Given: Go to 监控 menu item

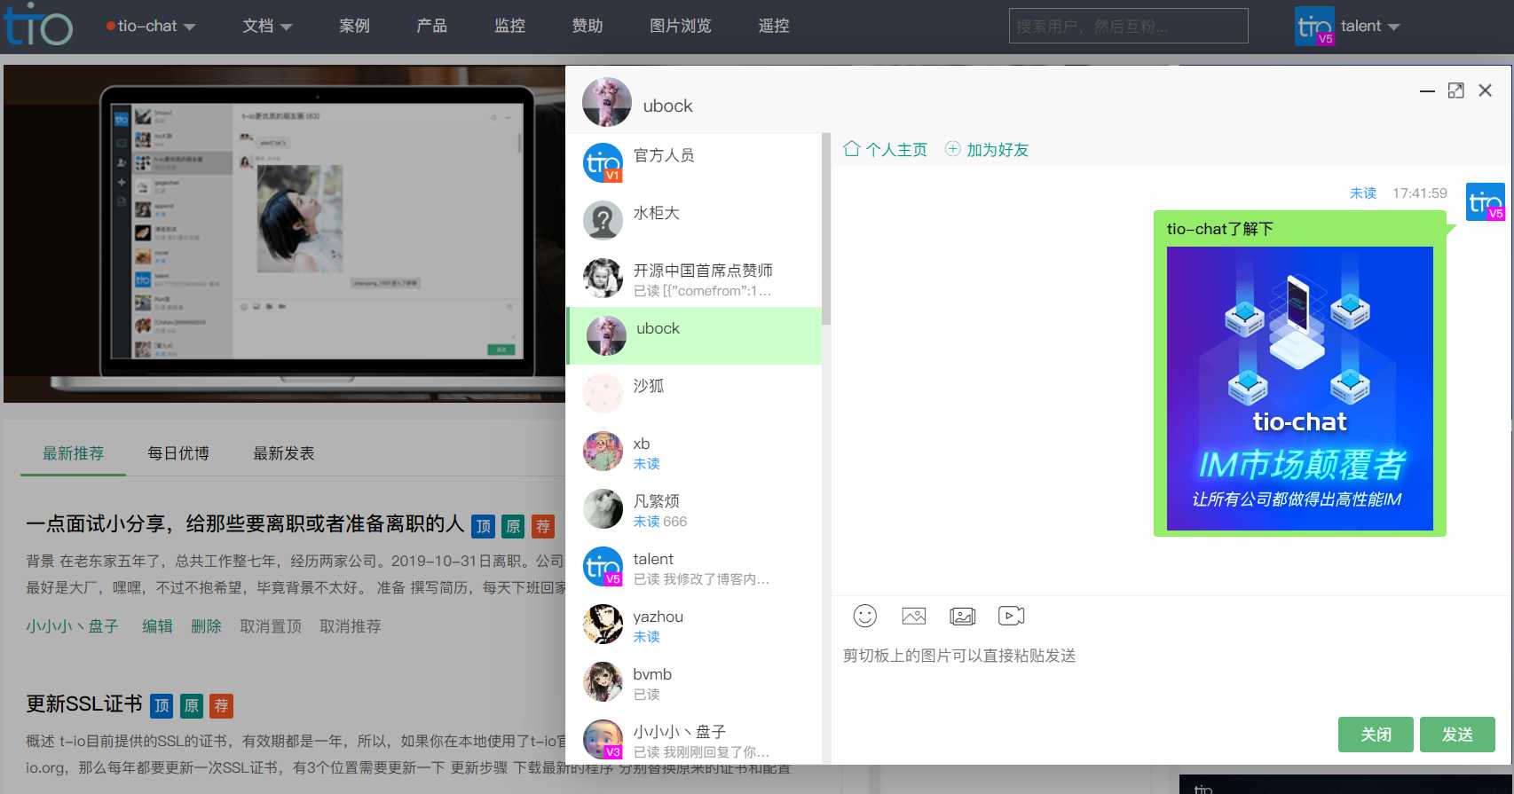Looking at the screenshot, I should pos(509,26).
